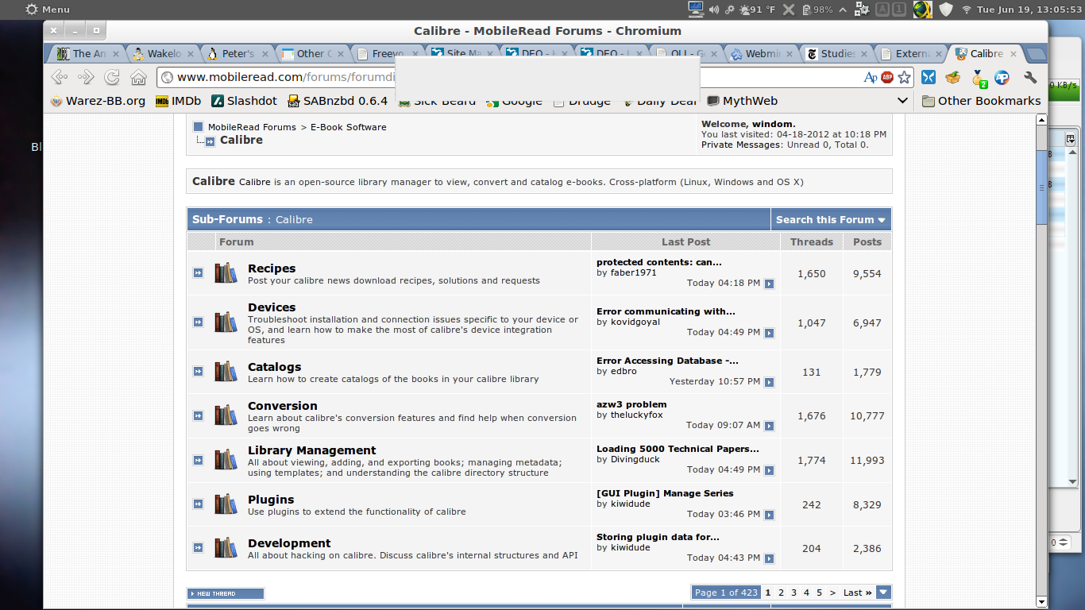View profile of kovidgoyal
Screen dimensions: 1085x610
click(x=637, y=322)
